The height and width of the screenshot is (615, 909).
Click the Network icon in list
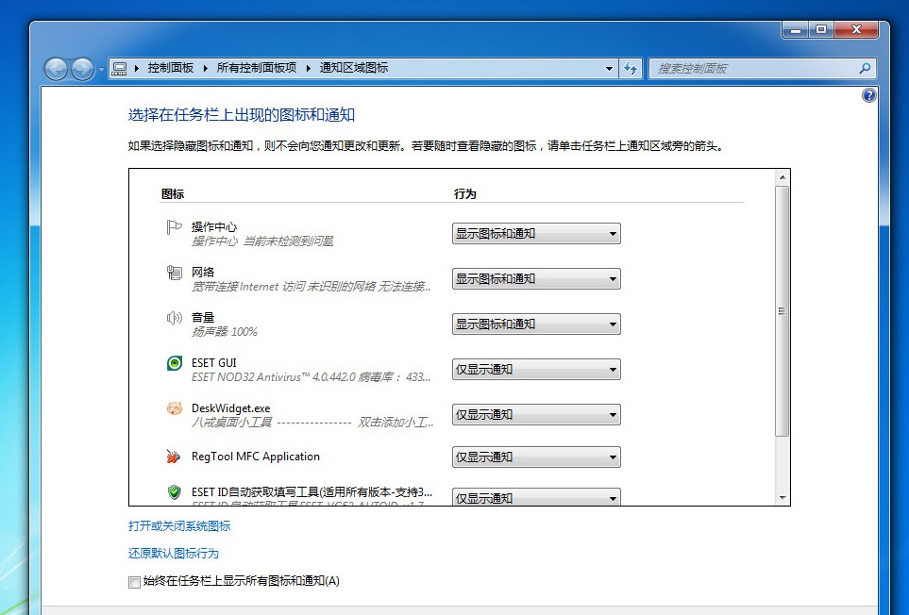pos(174,273)
